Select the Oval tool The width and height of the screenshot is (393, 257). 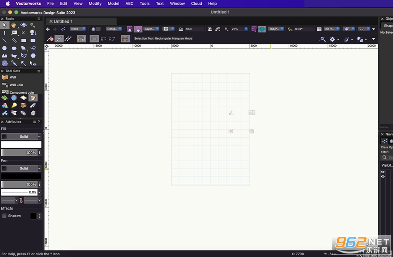point(14,48)
